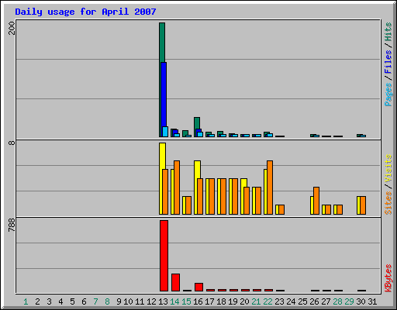Click day label "4" on the x-axis
The width and height of the screenshot is (397, 310).
click(x=60, y=301)
